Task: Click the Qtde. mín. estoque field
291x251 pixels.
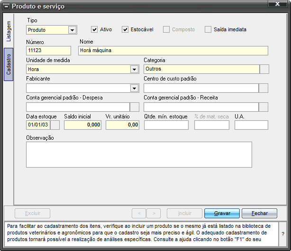Action: (166, 125)
